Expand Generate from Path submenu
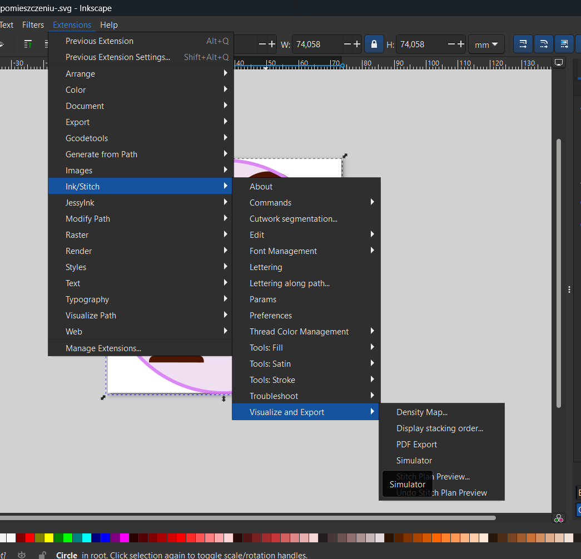Screen dimensions: 581x559 coord(141,154)
